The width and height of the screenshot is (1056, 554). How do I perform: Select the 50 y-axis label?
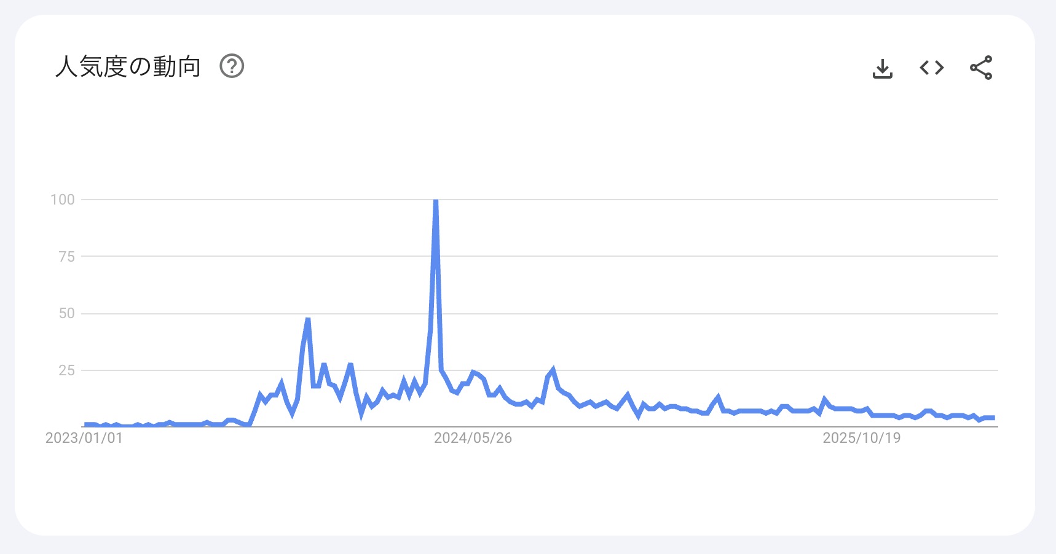[x=66, y=313]
